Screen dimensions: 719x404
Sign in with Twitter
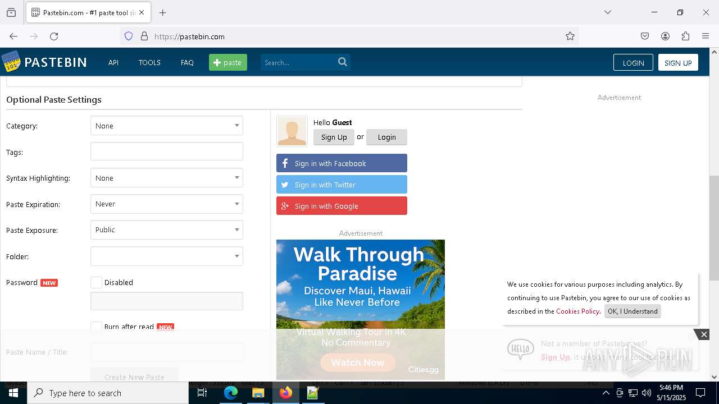pyautogui.click(x=342, y=185)
